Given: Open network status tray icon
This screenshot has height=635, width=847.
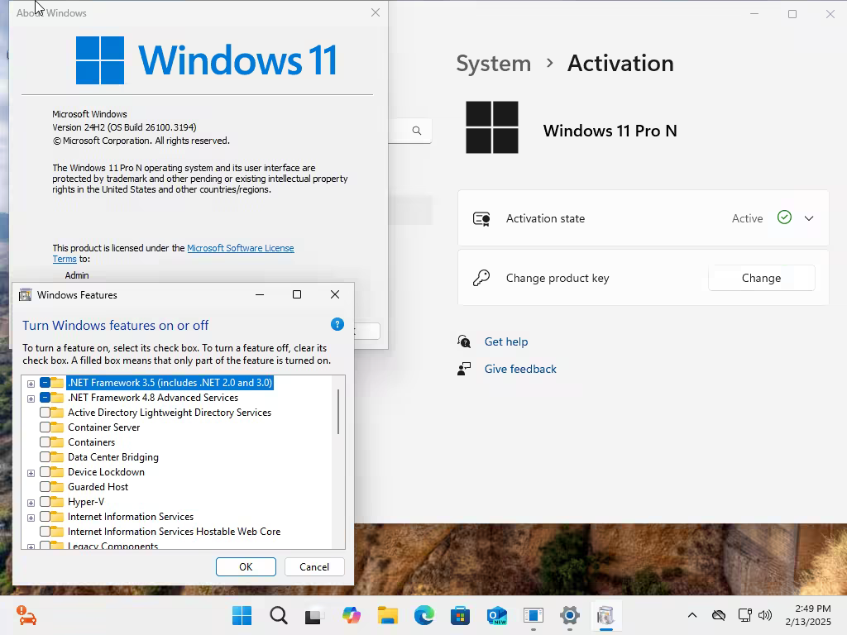Looking at the screenshot, I should point(745,615).
